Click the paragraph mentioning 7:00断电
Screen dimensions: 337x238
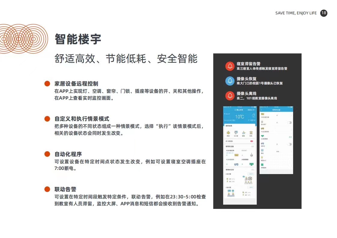click(x=130, y=165)
